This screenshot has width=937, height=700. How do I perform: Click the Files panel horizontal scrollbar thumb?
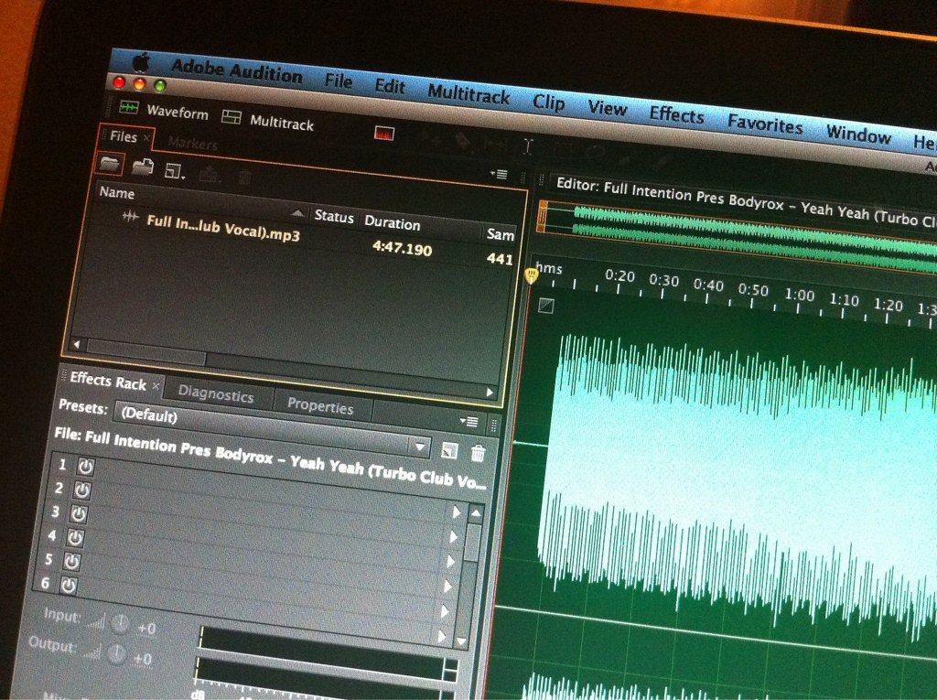(x=145, y=352)
